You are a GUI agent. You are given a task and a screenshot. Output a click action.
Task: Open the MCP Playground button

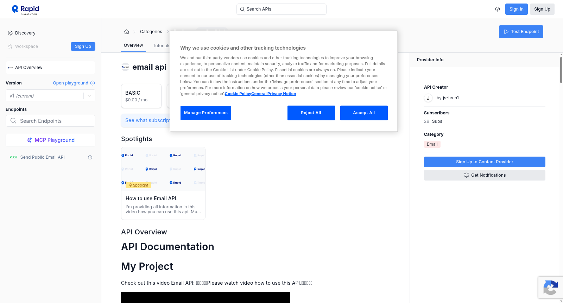[x=50, y=140]
